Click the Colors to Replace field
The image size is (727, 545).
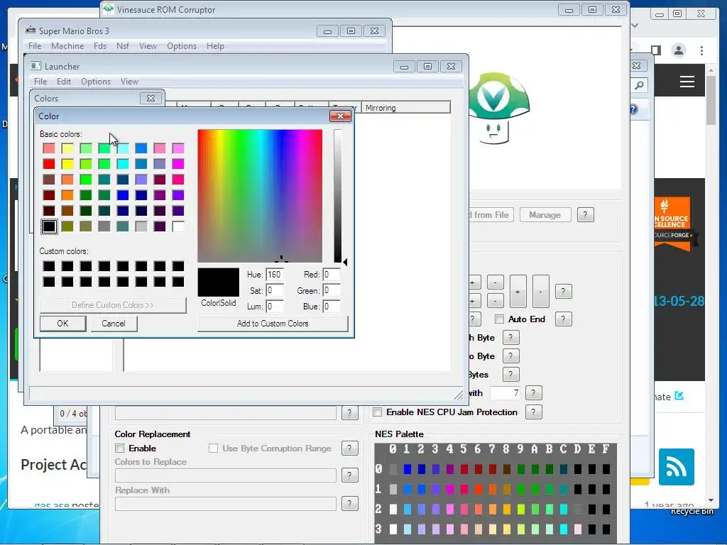225,475
